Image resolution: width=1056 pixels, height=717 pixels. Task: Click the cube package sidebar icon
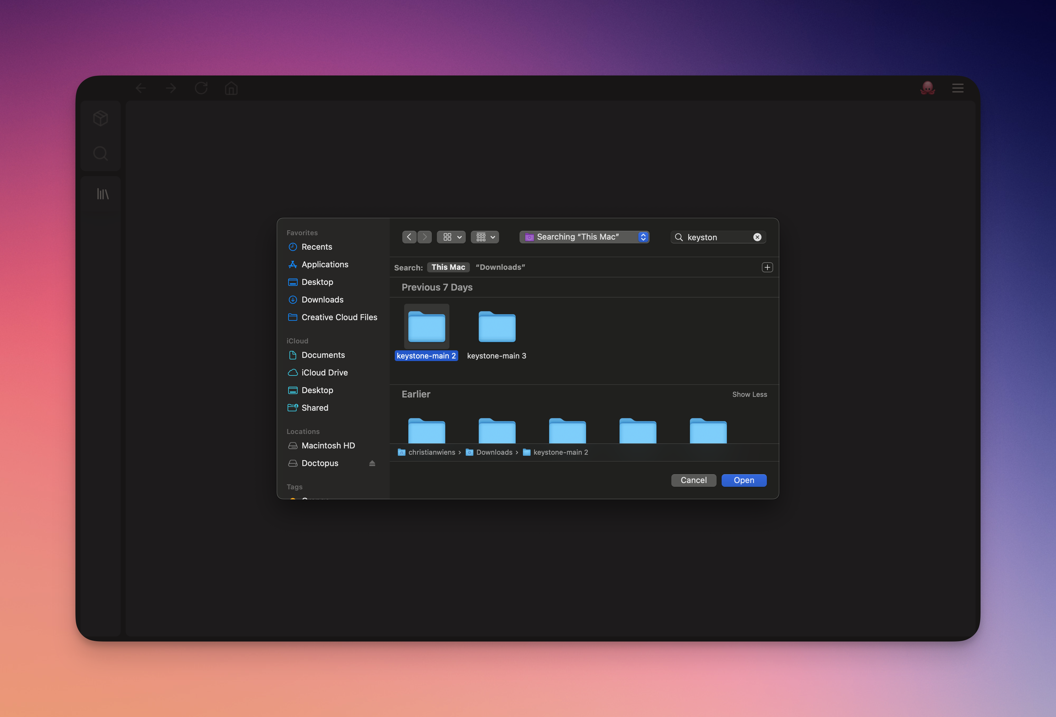coord(101,118)
